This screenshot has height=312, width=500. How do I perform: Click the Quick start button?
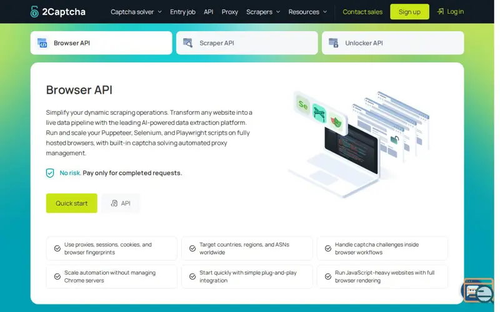pyautogui.click(x=71, y=203)
